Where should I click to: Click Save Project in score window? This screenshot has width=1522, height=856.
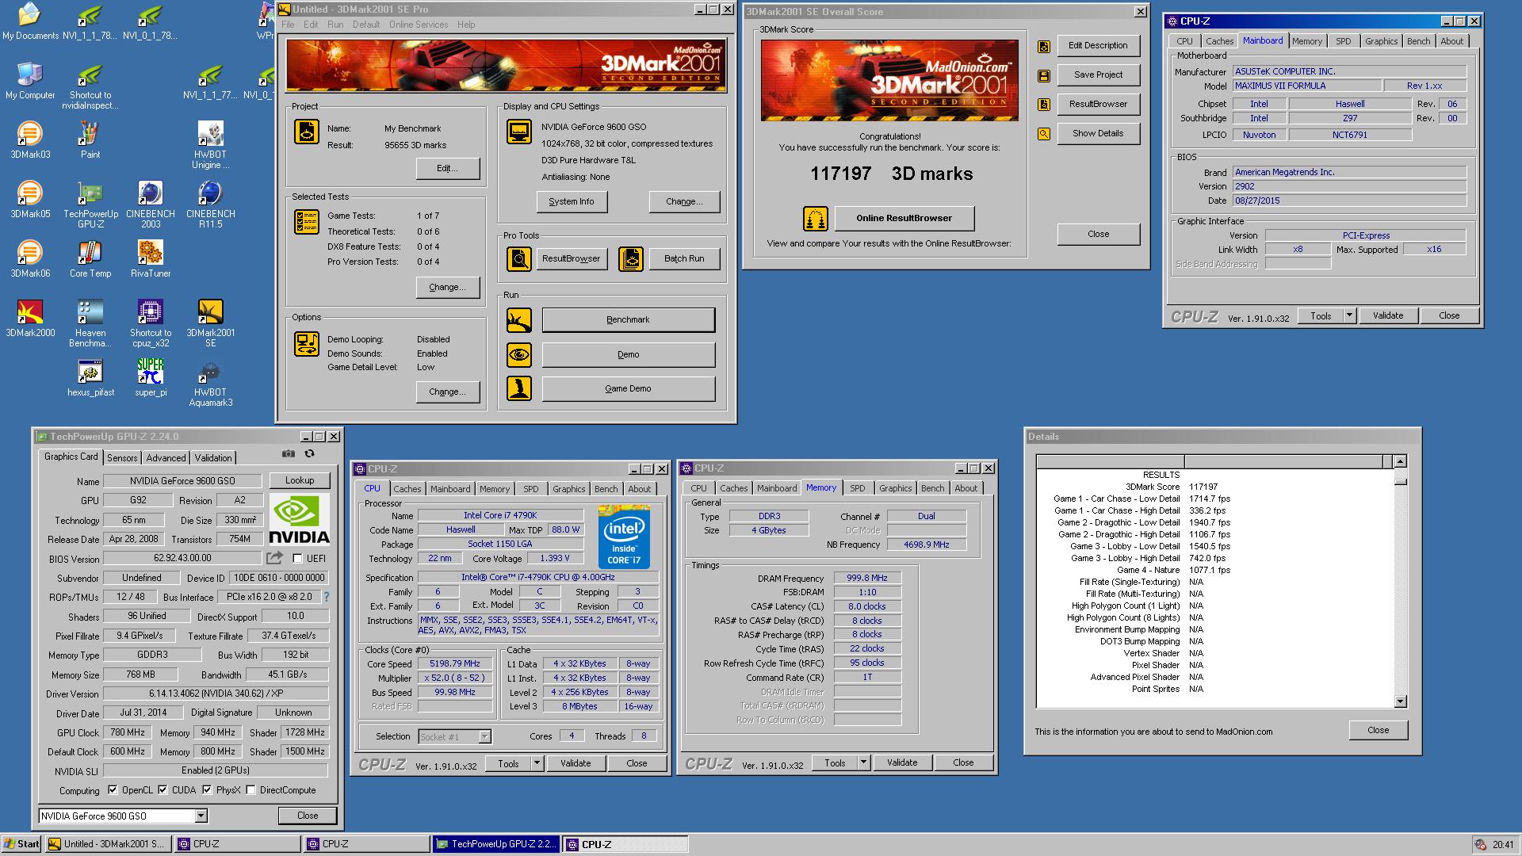pos(1098,75)
